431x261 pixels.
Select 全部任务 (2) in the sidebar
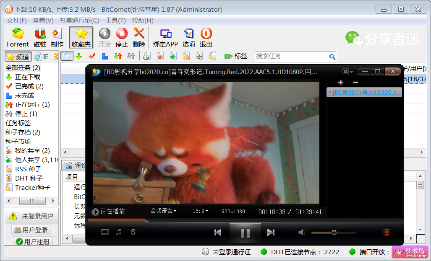coord(23,67)
